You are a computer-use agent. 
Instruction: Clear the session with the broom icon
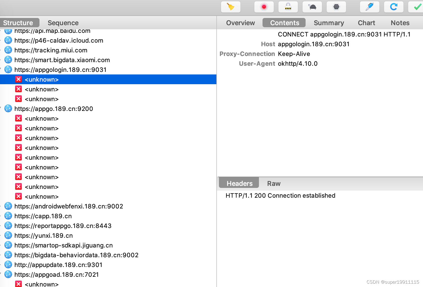(231, 7)
